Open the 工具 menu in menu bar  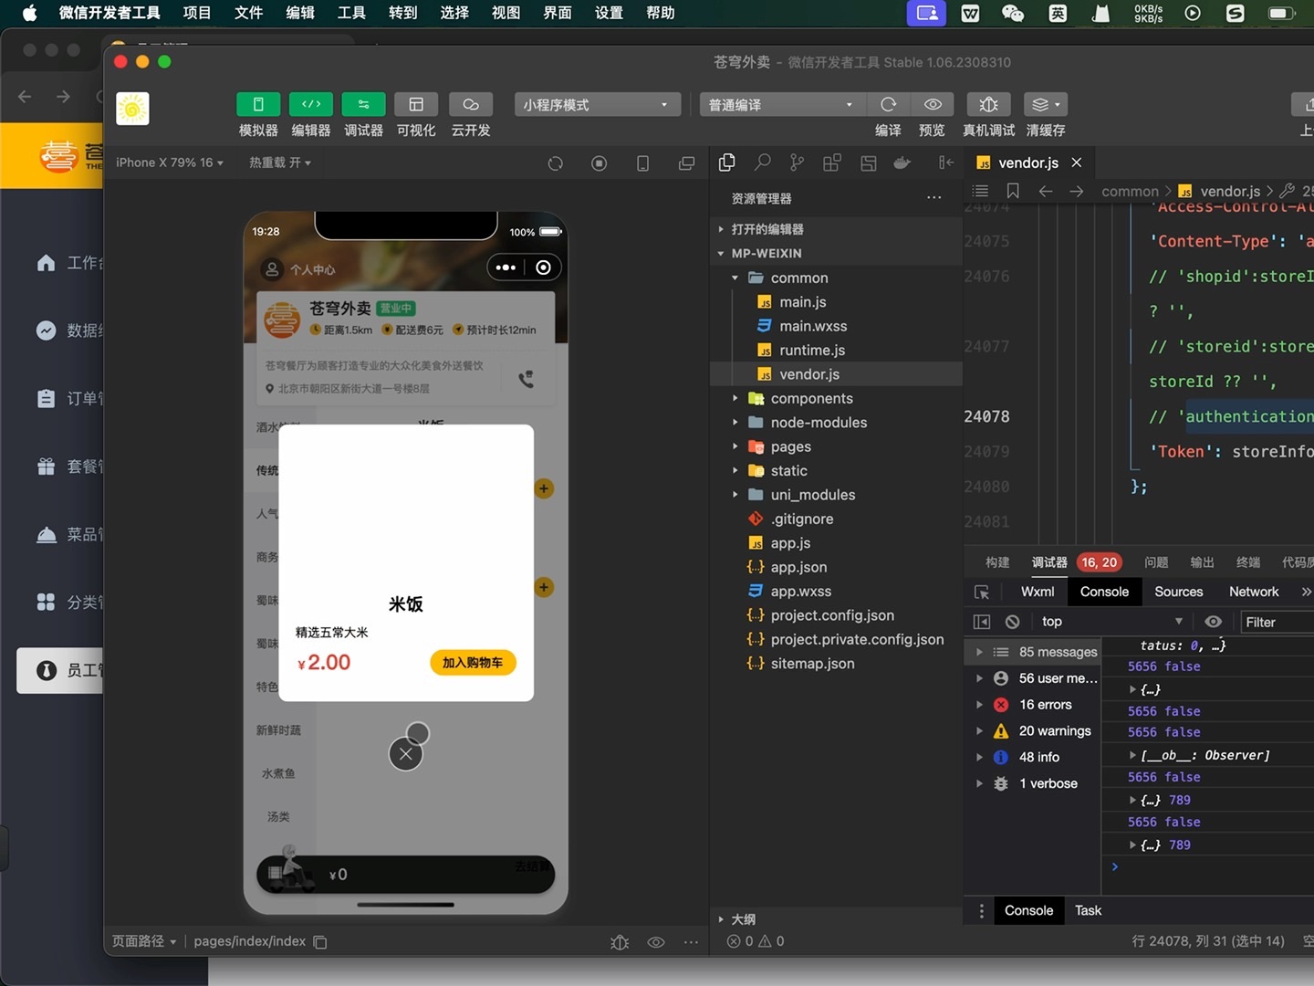(351, 13)
